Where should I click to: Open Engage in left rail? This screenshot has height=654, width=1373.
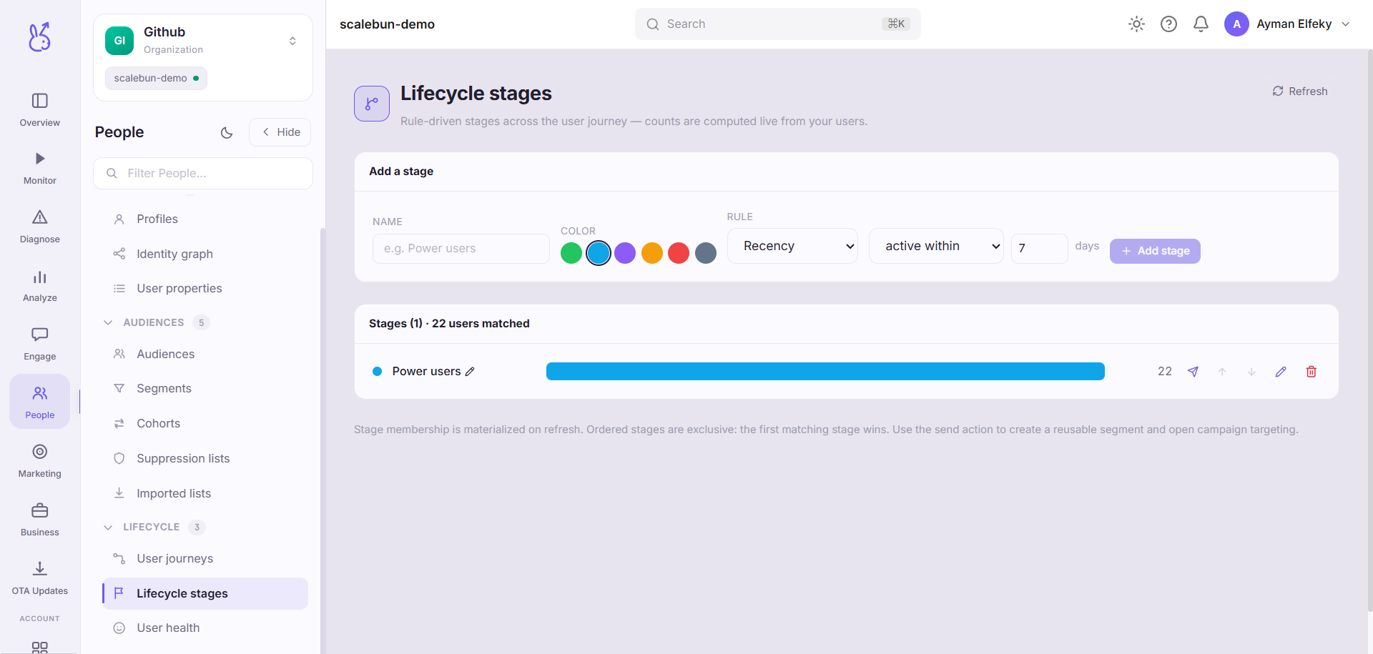tap(40, 344)
